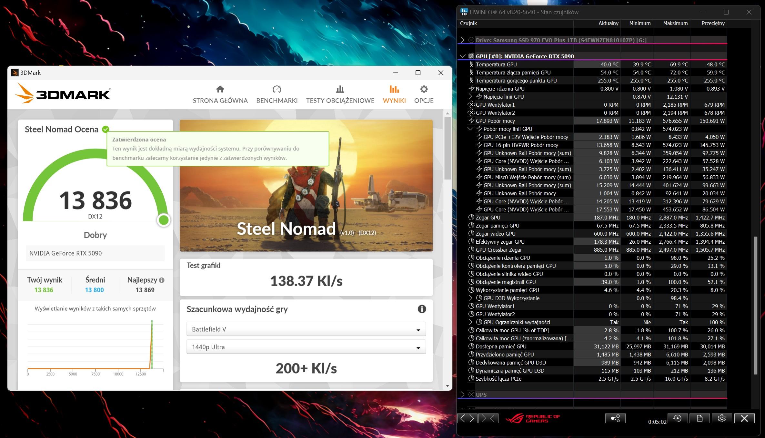Open the Battlefield V game dropdown

[306, 329]
